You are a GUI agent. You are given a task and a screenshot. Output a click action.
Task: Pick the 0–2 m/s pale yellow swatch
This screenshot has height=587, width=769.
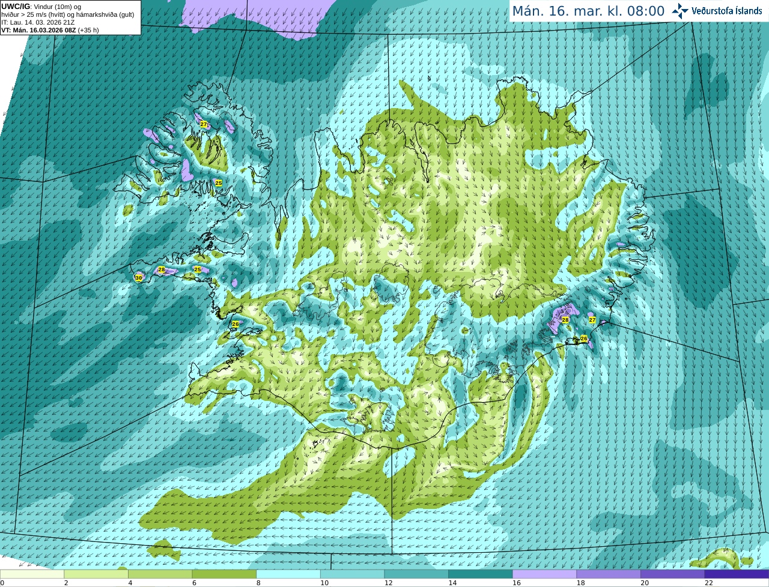(x=32, y=574)
